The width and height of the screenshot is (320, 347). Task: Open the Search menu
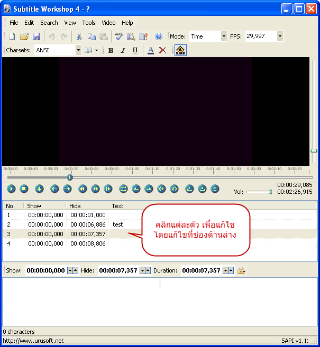(49, 23)
